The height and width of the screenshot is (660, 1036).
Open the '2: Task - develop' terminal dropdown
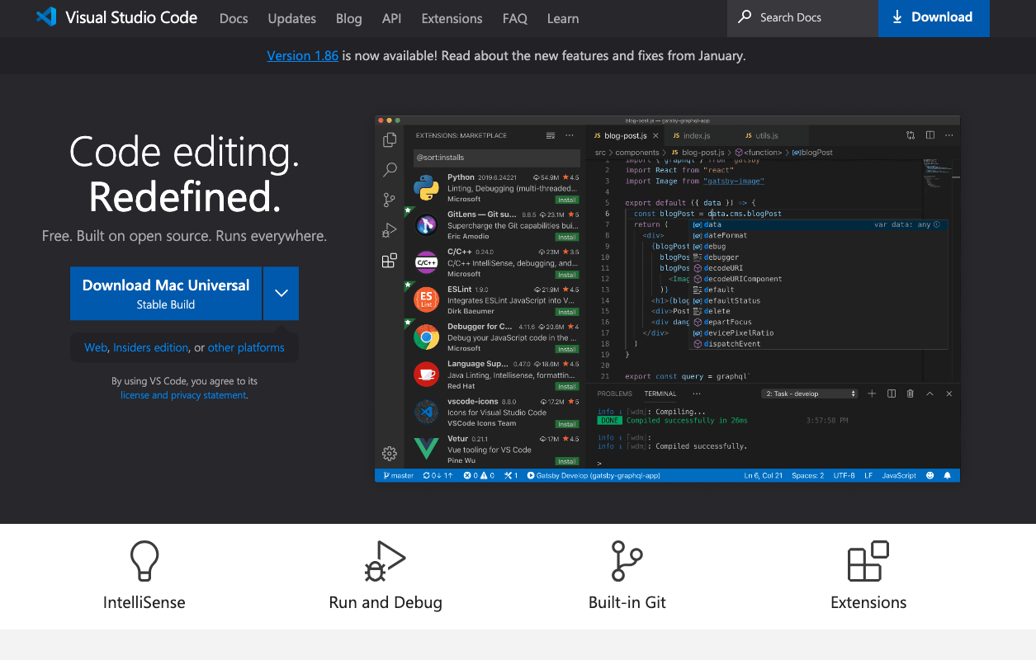point(811,394)
